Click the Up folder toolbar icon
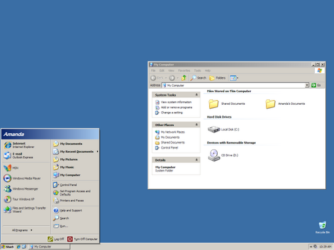The height and width of the screenshot is (250, 334). point(184,78)
